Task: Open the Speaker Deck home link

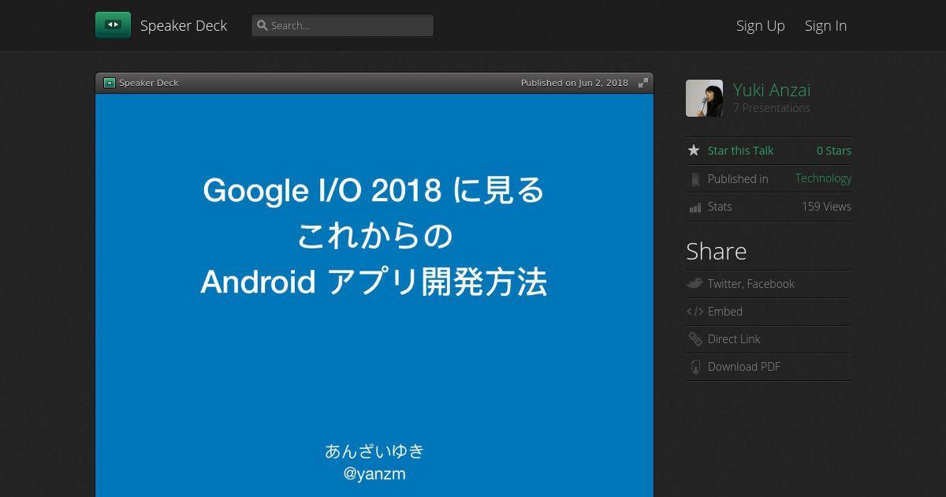Action: 184,25
